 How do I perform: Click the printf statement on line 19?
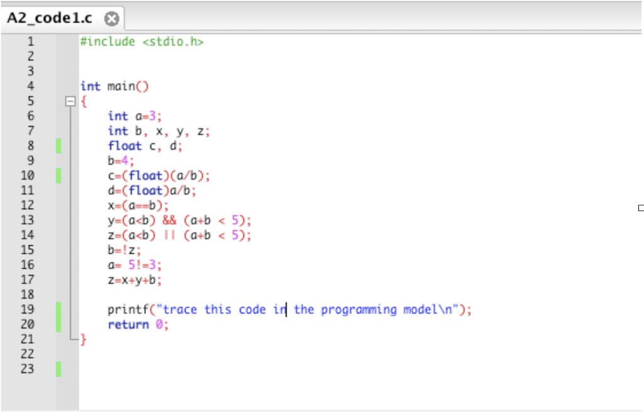pos(289,310)
